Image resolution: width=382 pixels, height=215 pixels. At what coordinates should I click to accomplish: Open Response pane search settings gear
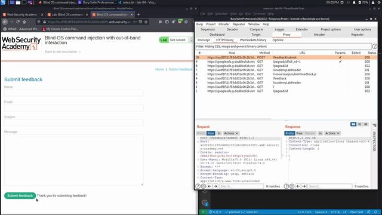[292, 186]
